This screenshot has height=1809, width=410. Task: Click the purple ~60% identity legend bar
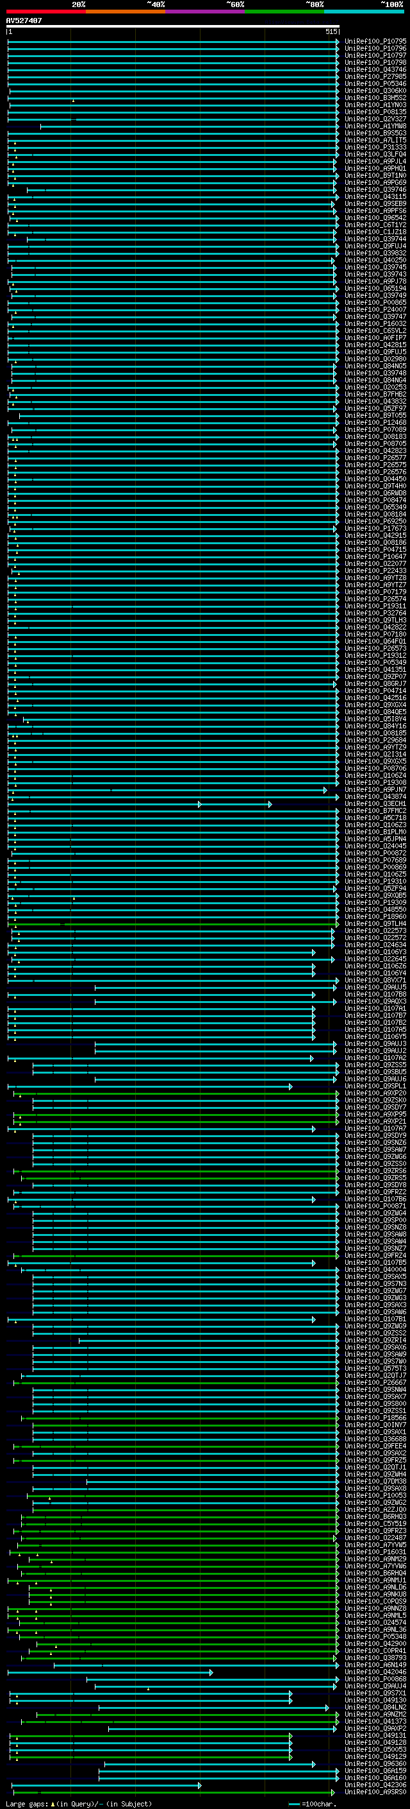pyautogui.click(x=206, y=12)
